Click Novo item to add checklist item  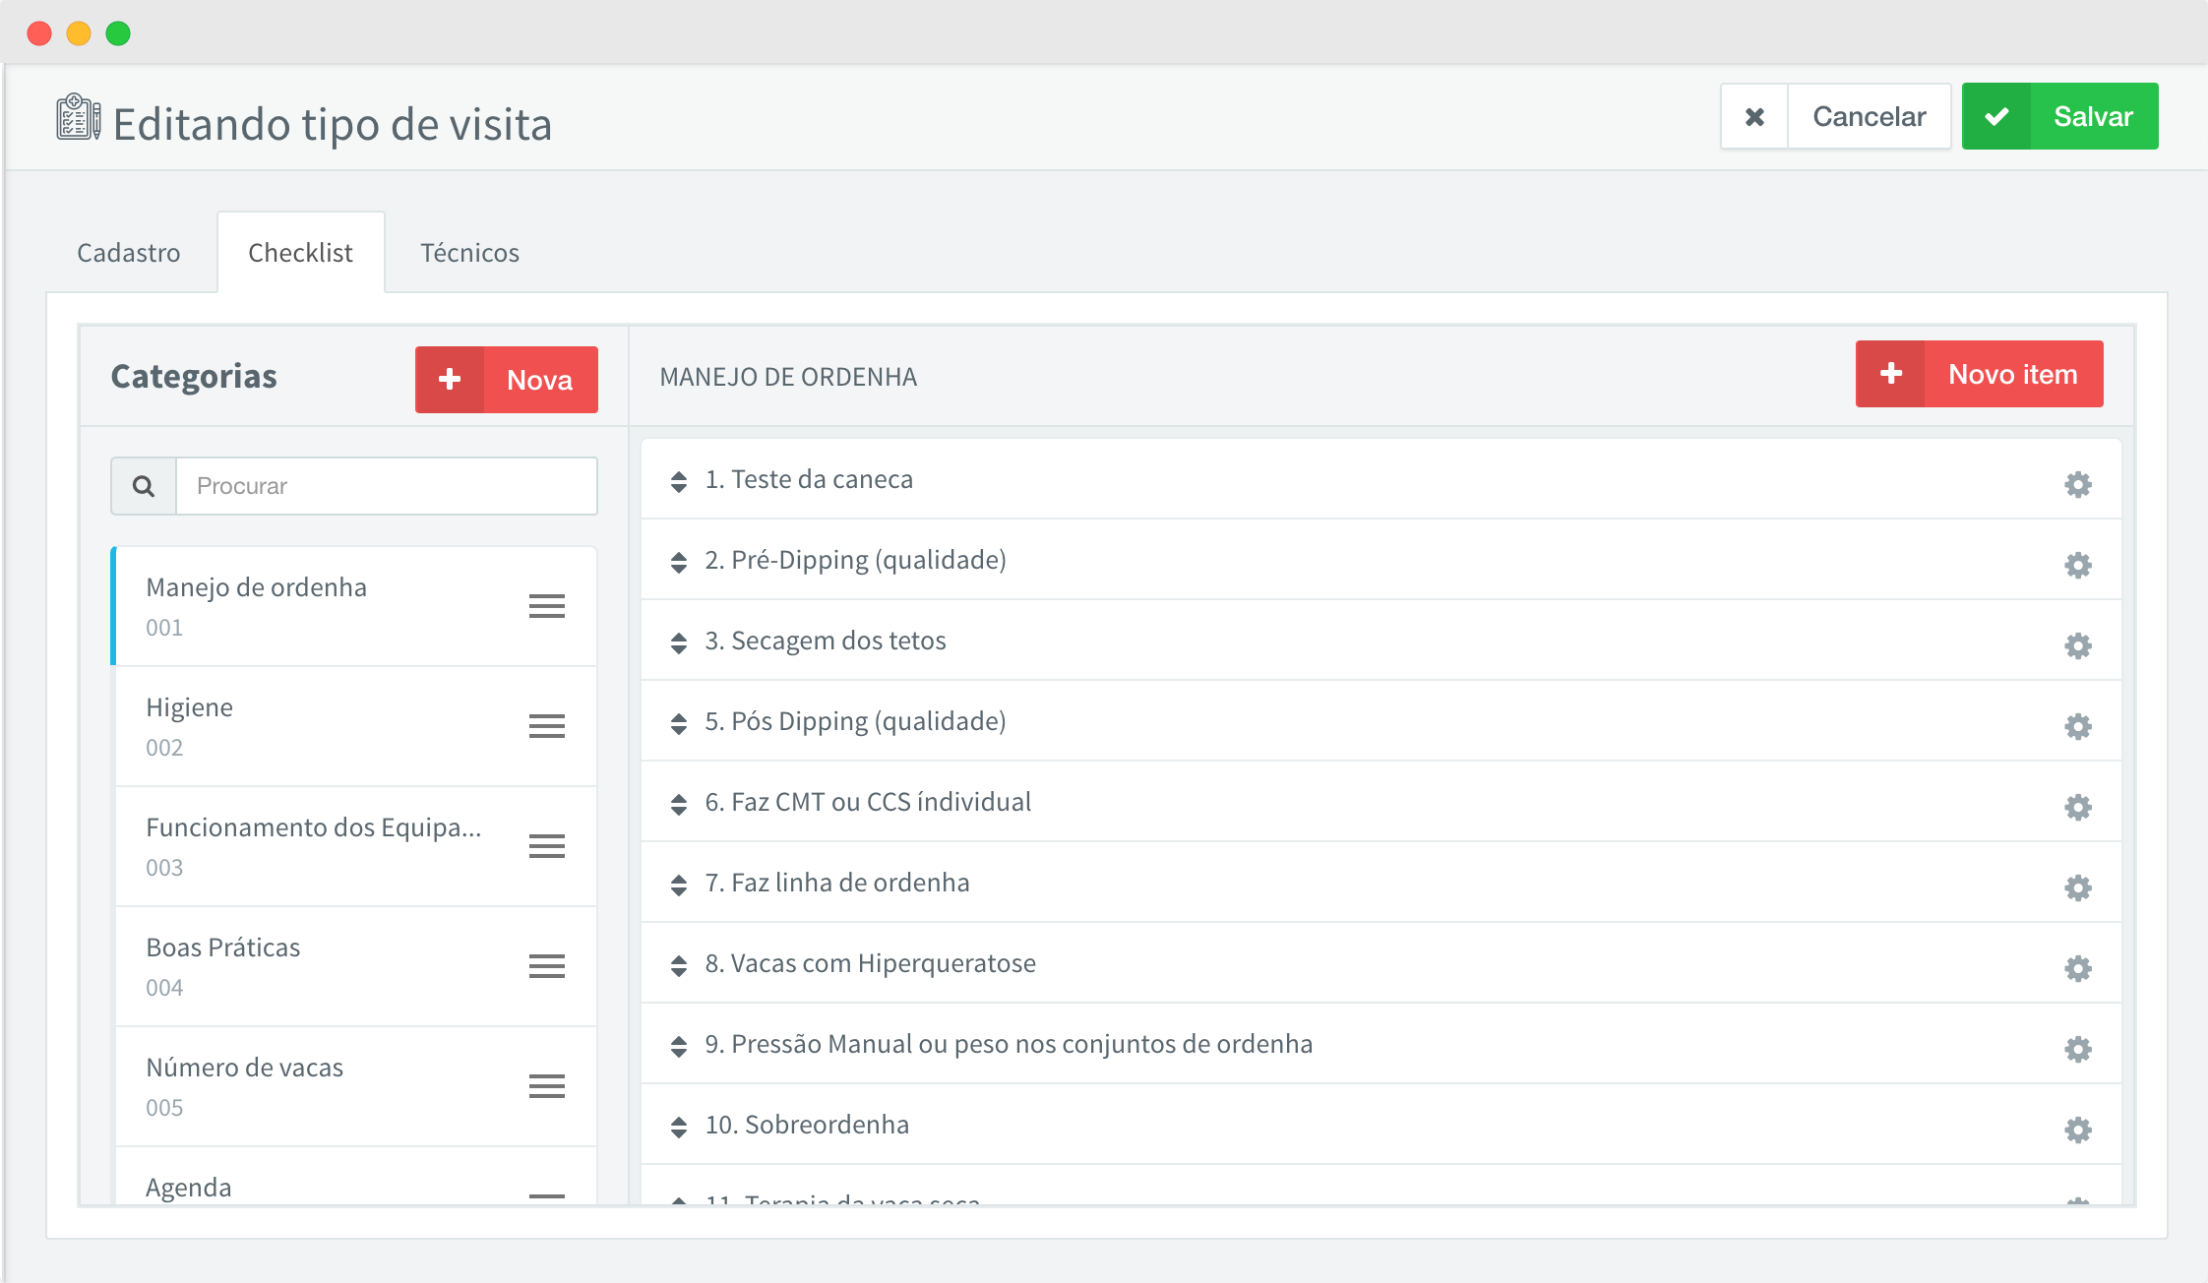pyautogui.click(x=1979, y=374)
